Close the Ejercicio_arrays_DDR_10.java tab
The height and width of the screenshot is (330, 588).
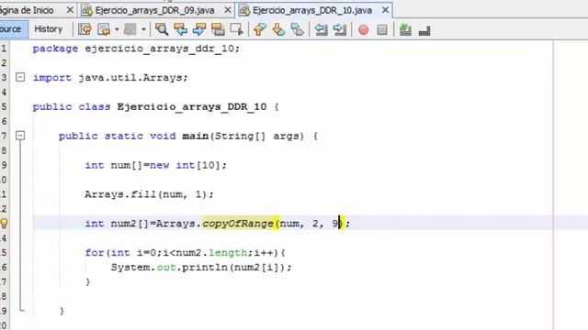(x=385, y=10)
